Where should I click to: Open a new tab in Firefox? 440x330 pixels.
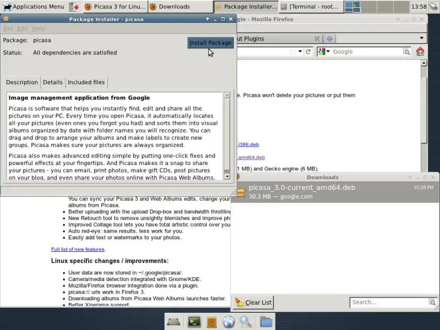(x=329, y=38)
